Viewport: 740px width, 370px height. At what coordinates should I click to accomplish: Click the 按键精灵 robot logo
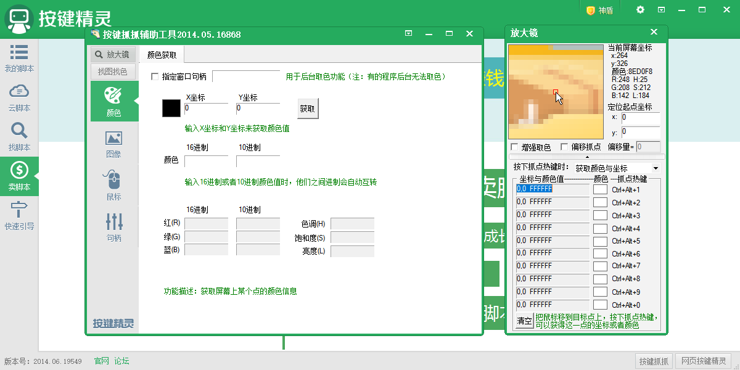18,19
